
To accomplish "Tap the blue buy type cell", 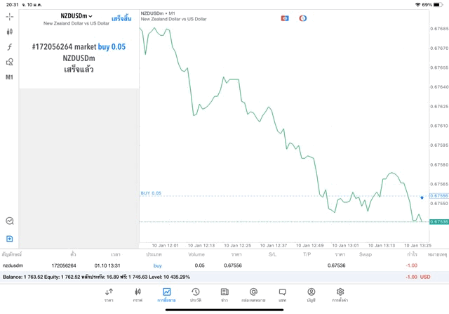I will pos(157,266).
